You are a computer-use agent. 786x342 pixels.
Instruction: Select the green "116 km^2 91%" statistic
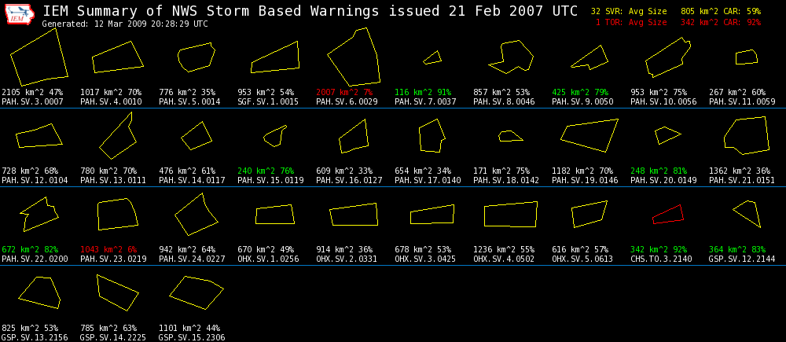[x=423, y=92]
